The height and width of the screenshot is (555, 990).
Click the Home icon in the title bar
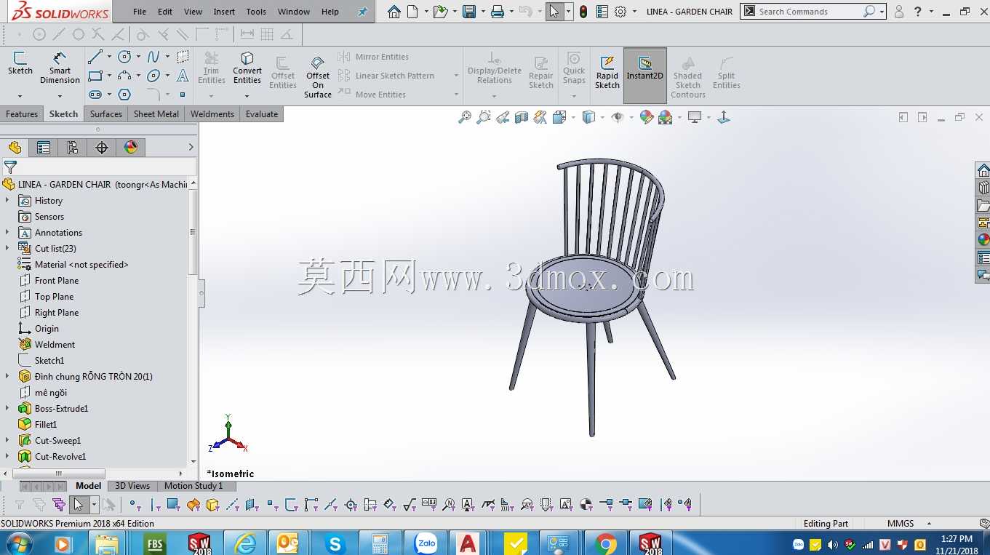pos(394,12)
